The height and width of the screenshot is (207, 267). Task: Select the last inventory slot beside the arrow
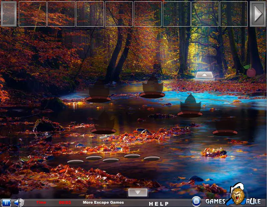pyautogui.click(x=234, y=14)
